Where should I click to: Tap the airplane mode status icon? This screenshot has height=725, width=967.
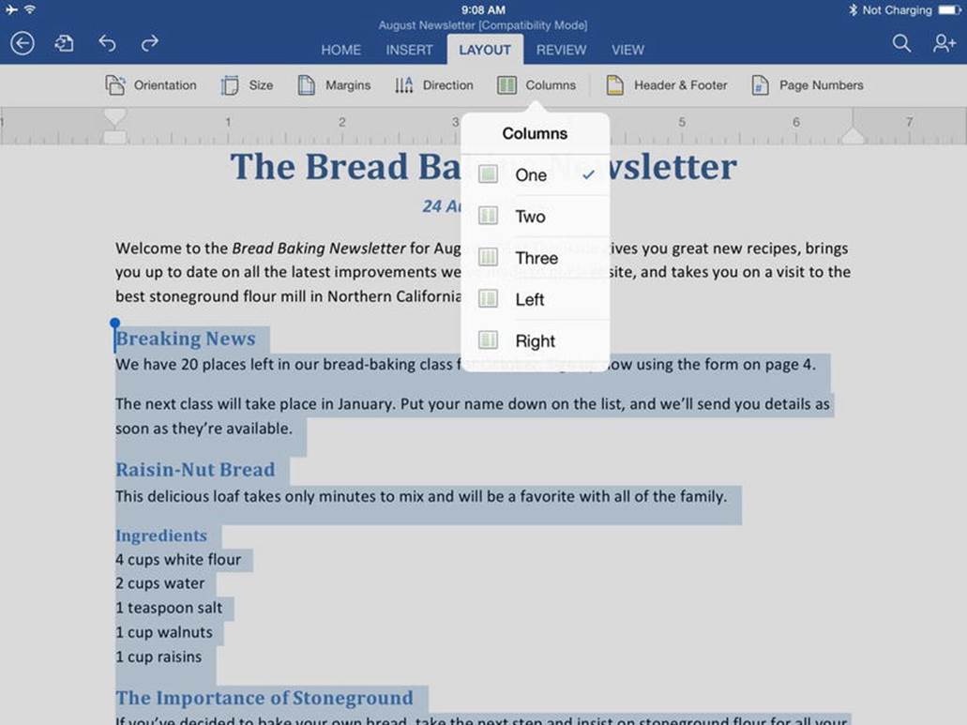[11, 9]
